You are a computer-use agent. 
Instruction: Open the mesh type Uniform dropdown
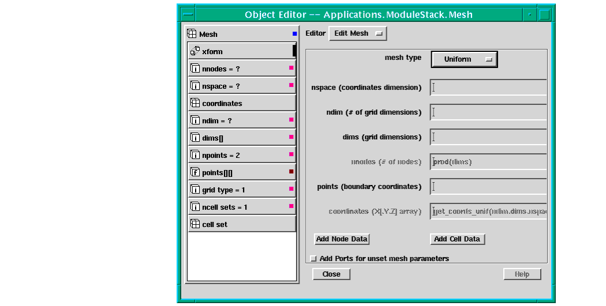pos(463,59)
